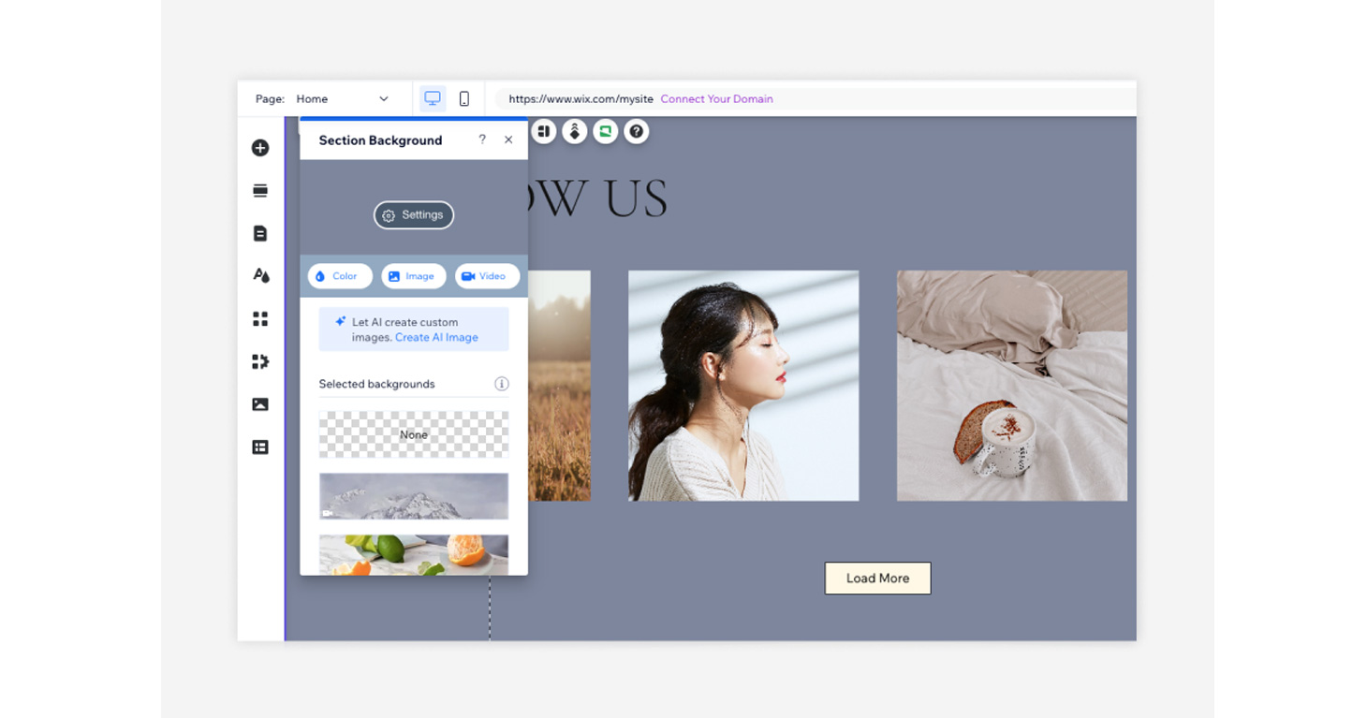The image size is (1367, 718).
Task: Open the CMS table sidebar icon
Action: pos(260,447)
